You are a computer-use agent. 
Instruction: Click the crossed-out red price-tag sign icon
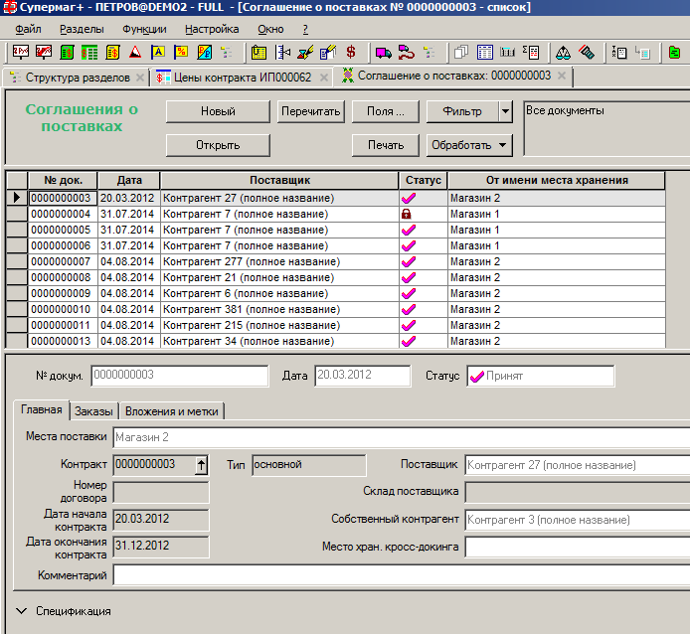click(44, 53)
